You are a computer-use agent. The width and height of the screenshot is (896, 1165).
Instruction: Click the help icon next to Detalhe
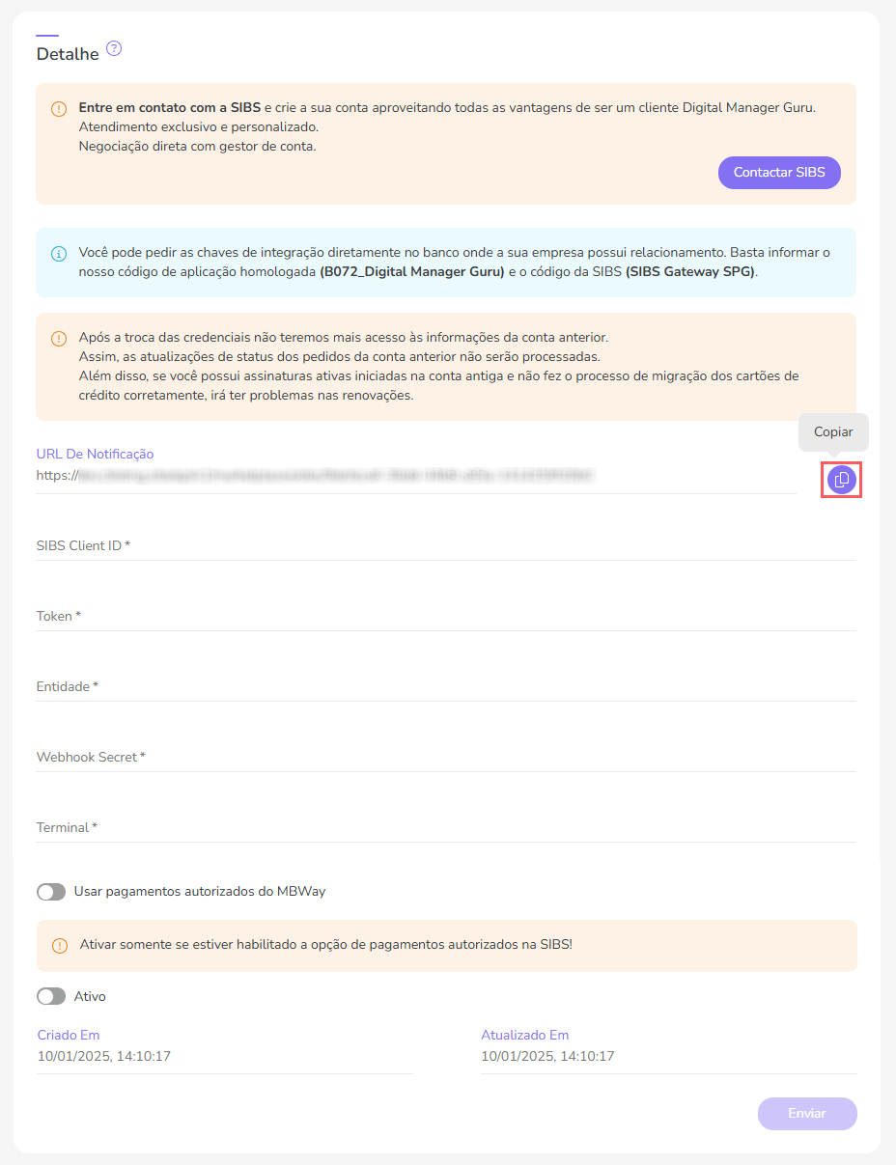tap(114, 48)
